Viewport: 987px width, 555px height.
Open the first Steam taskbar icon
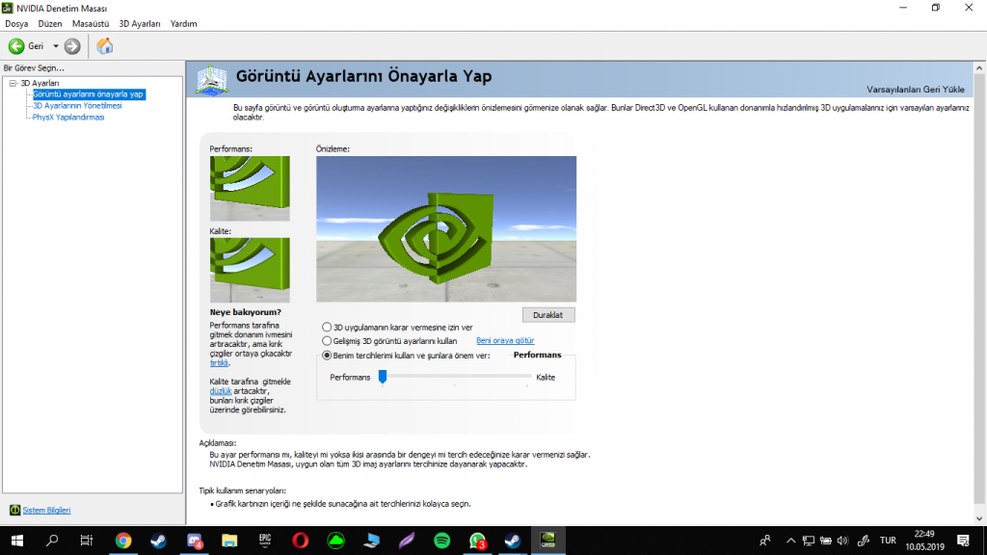point(159,541)
